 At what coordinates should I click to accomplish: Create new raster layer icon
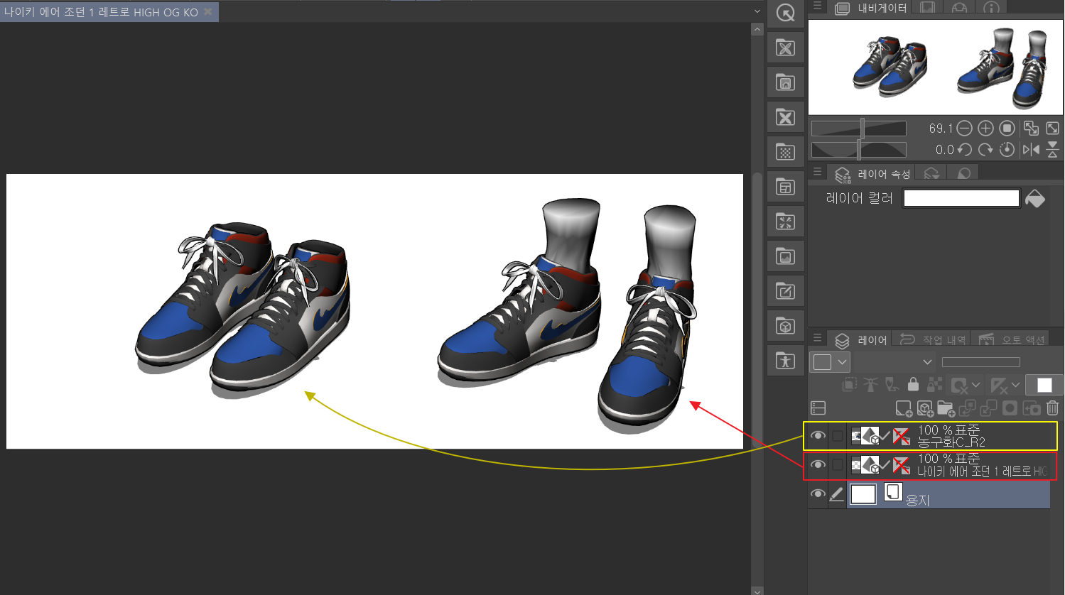[904, 408]
